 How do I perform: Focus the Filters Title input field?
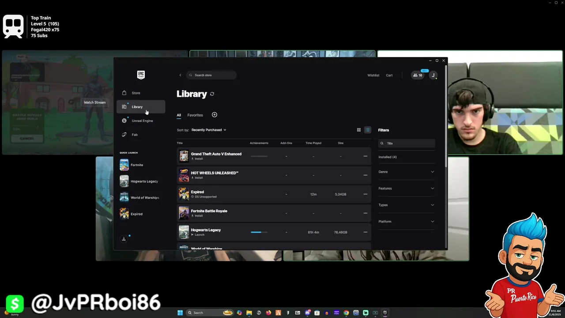[407, 144]
